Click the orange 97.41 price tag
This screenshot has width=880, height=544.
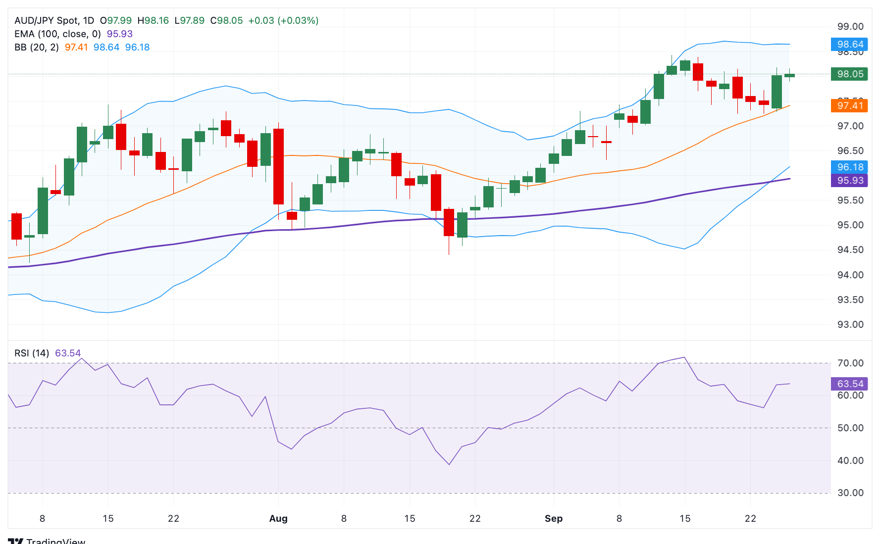[849, 105]
